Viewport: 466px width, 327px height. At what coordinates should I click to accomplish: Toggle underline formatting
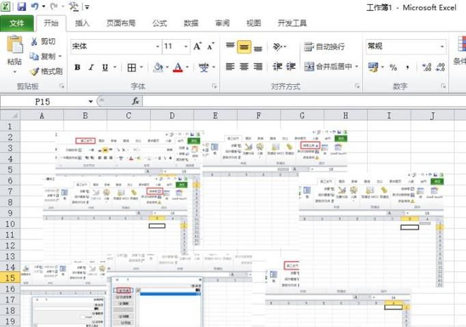[105, 67]
